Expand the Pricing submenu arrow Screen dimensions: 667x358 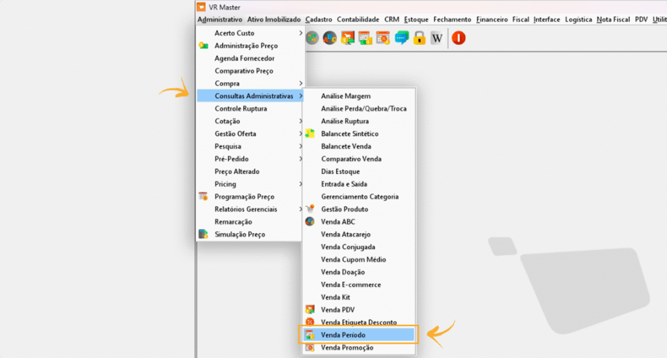300,184
